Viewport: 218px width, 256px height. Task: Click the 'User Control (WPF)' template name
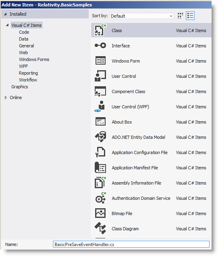point(130,107)
